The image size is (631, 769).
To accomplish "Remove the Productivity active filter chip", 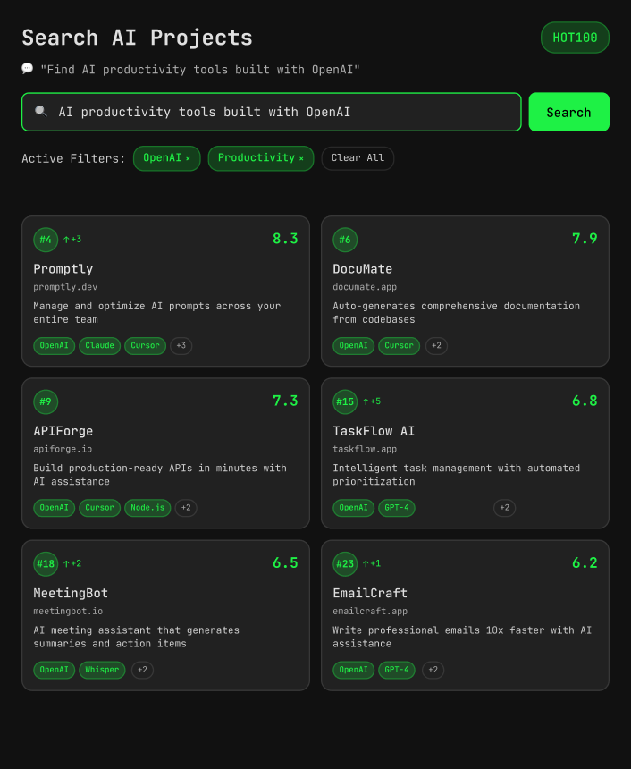I will (x=301, y=159).
